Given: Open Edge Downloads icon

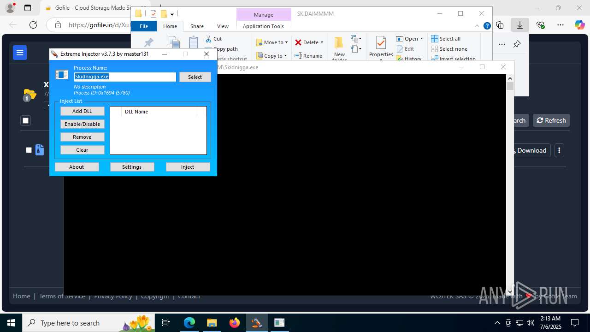Looking at the screenshot, I should (520, 25).
